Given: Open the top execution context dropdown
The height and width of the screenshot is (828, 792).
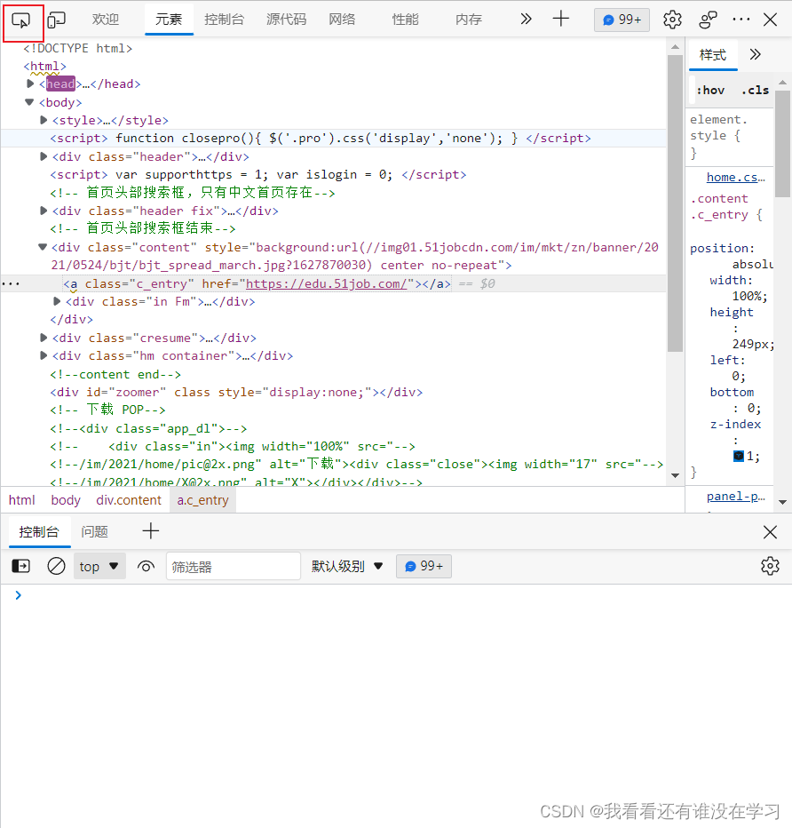Looking at the screenshot, I should click(x=99, y=566).
